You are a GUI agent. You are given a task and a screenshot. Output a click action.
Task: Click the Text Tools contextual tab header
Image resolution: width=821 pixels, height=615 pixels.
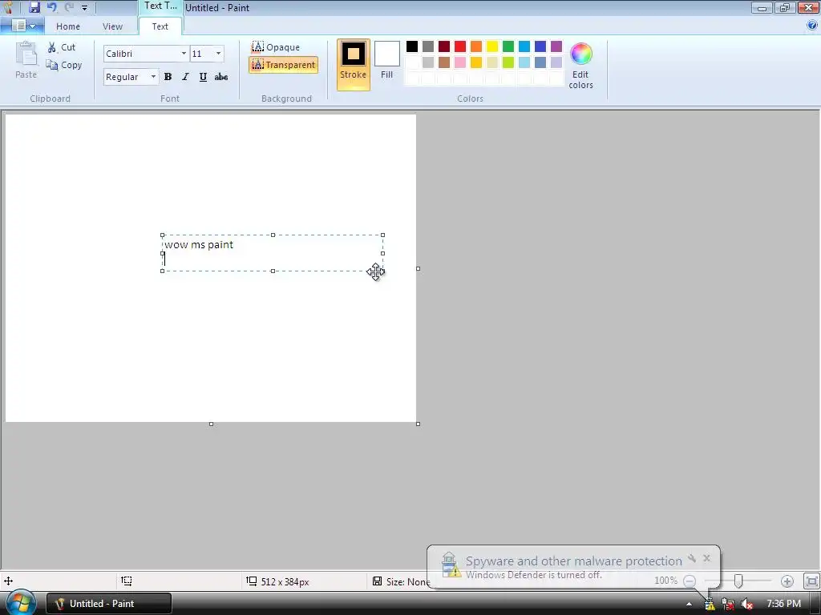pyautogui.click(x=160, y=6)
